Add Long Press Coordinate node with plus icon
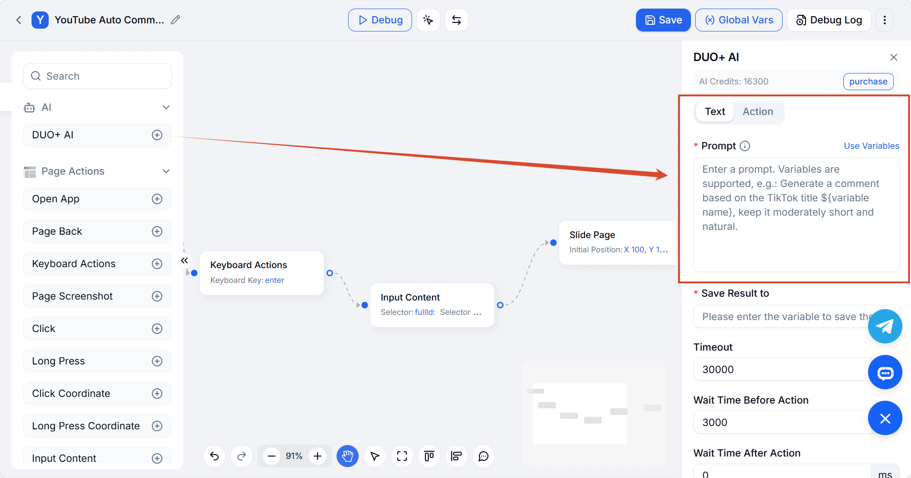911x478 pixels. (x=157, y=426)
